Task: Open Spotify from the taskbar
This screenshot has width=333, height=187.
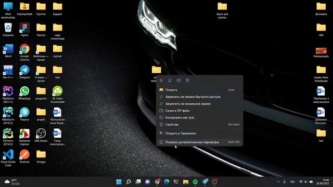Action: point(195,182)
